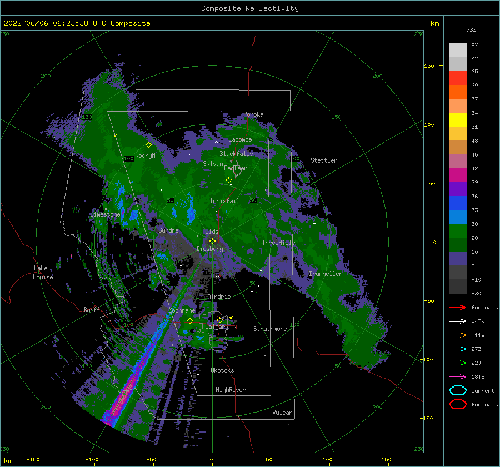Click the yellow diamond marker above Calgary
This screenshot has height=467, width=500.
point(219,320)
